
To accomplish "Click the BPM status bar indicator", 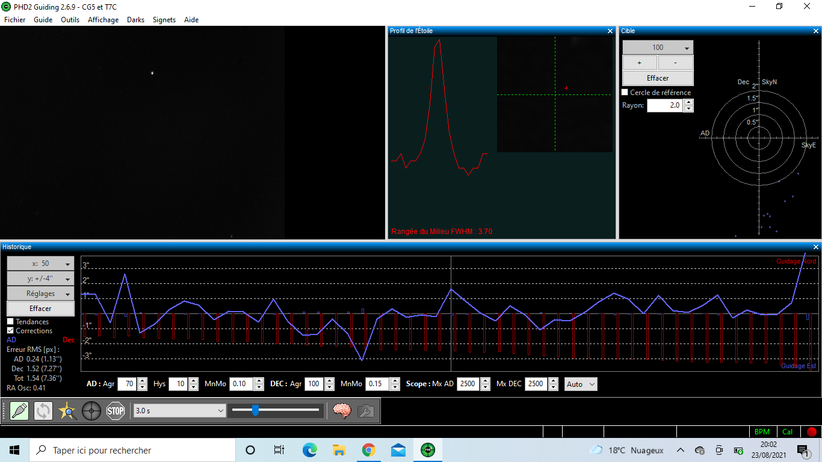I will click(x=762, y=432).
